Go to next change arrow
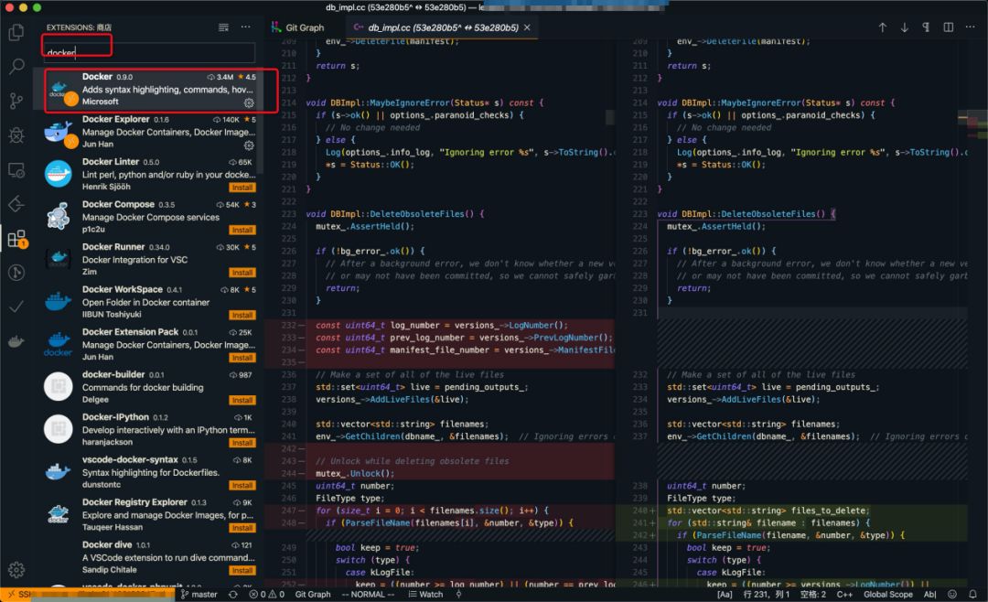 (x=904, y=27)
